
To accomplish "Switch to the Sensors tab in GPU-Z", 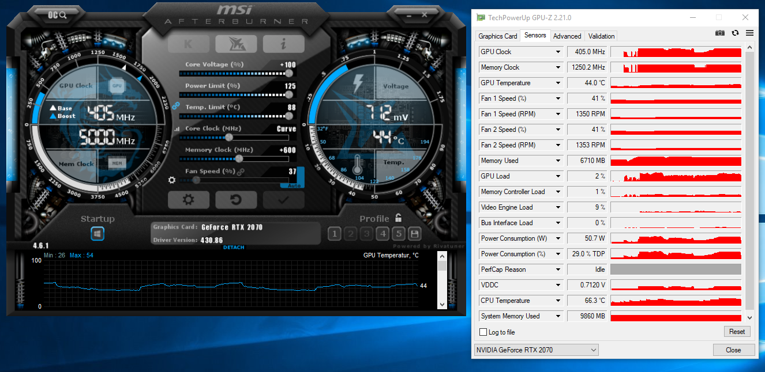I will (535, 35).
